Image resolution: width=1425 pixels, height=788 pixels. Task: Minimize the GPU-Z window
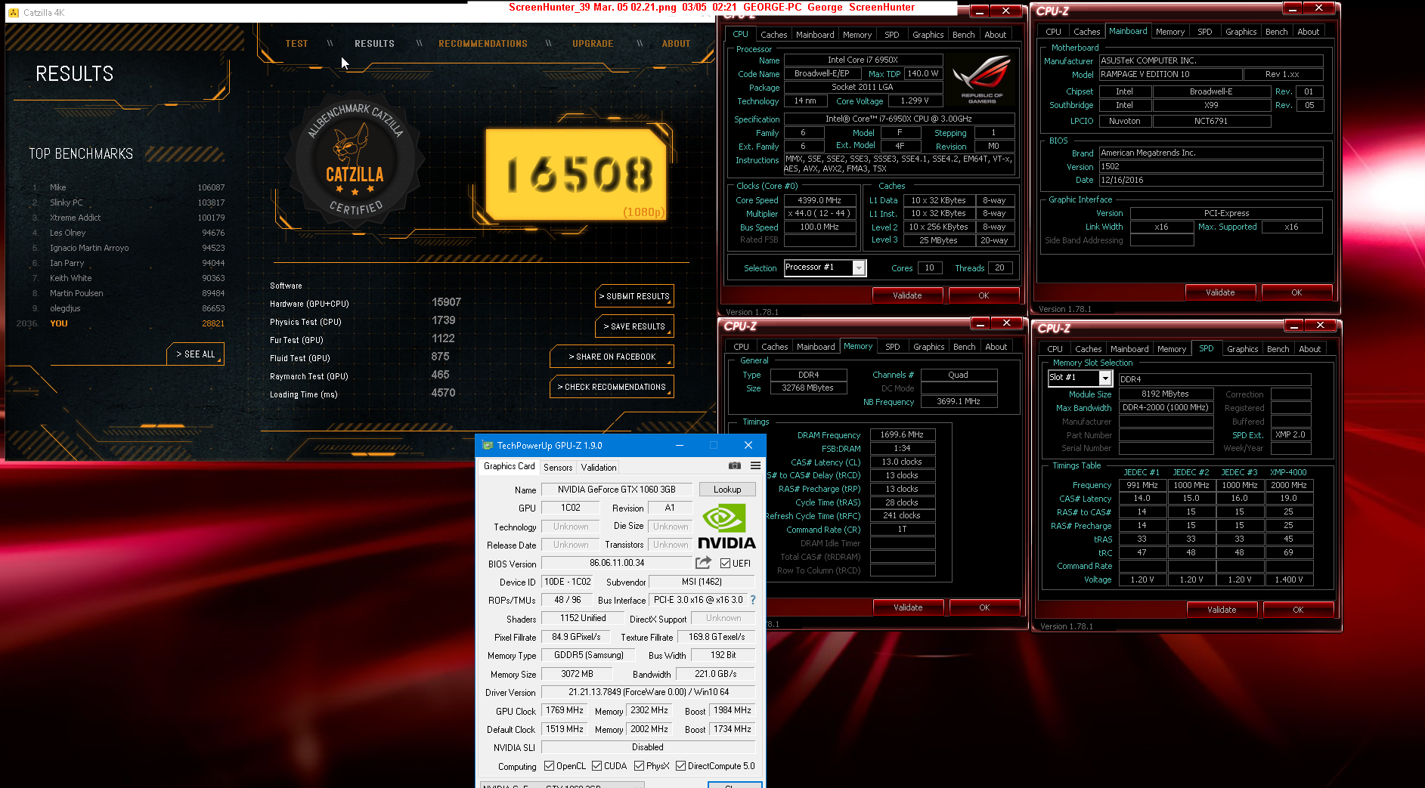[678, 445]
